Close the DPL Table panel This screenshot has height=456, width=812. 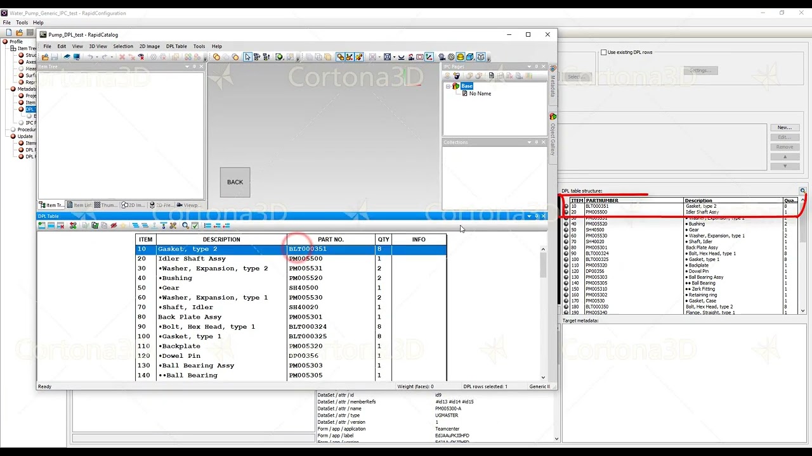click(x=543, y=216)
